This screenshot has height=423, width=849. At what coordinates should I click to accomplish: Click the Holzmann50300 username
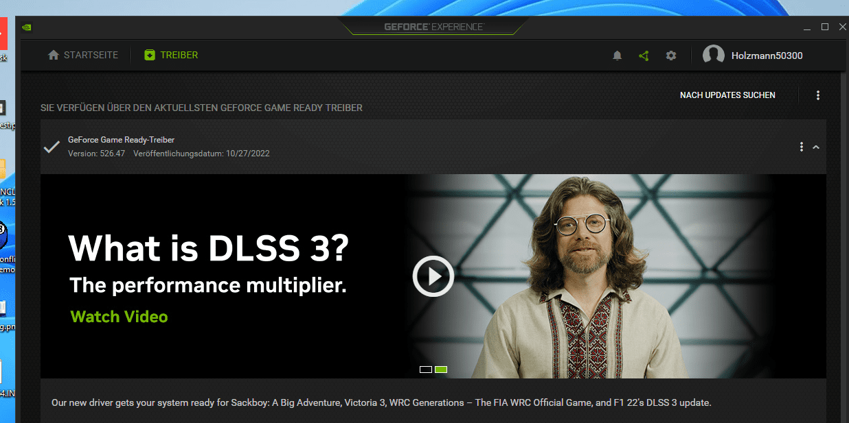(767, 56)
